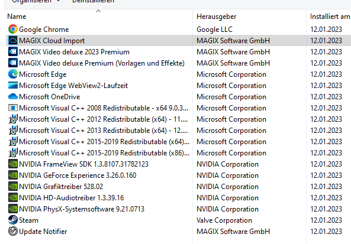Click the sort arrow above Name column

point(98,11)
